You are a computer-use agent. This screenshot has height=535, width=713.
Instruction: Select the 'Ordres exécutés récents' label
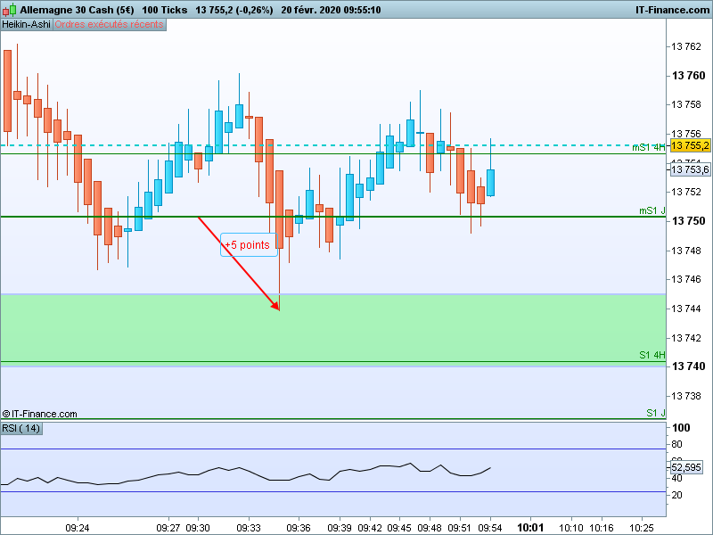(109, 25)
